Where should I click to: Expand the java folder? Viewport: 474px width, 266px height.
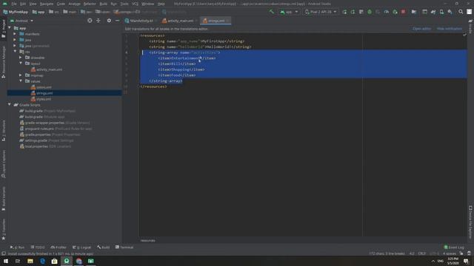[x=15, y=40]
